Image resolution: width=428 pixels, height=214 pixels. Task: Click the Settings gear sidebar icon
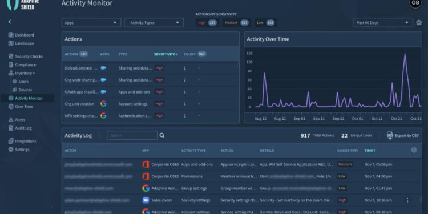point(11,150)
